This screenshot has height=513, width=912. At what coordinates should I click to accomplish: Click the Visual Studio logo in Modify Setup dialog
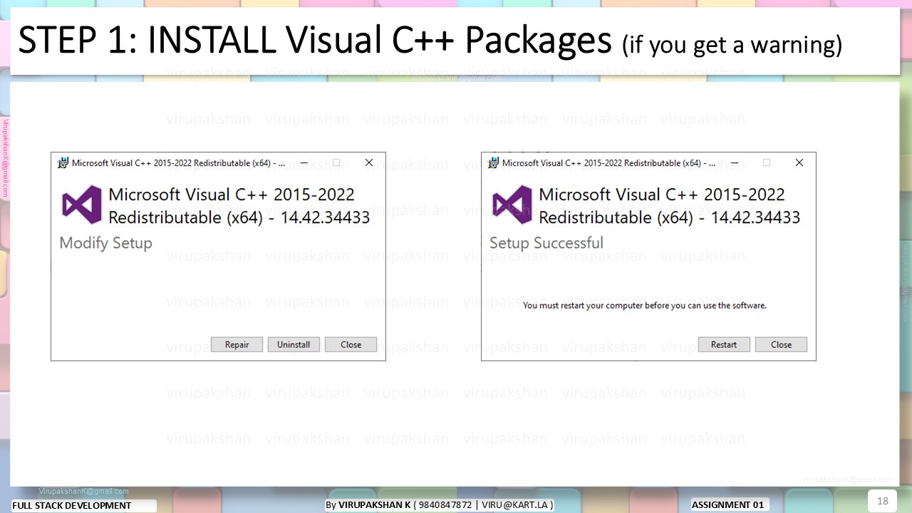[x=82, y=205]
